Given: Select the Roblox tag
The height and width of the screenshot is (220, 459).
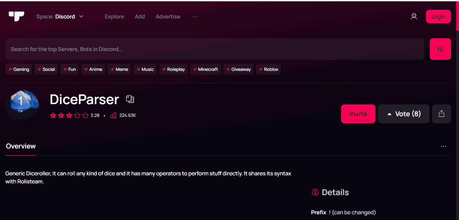Looking at the screenshot, I should pos(268,69).
